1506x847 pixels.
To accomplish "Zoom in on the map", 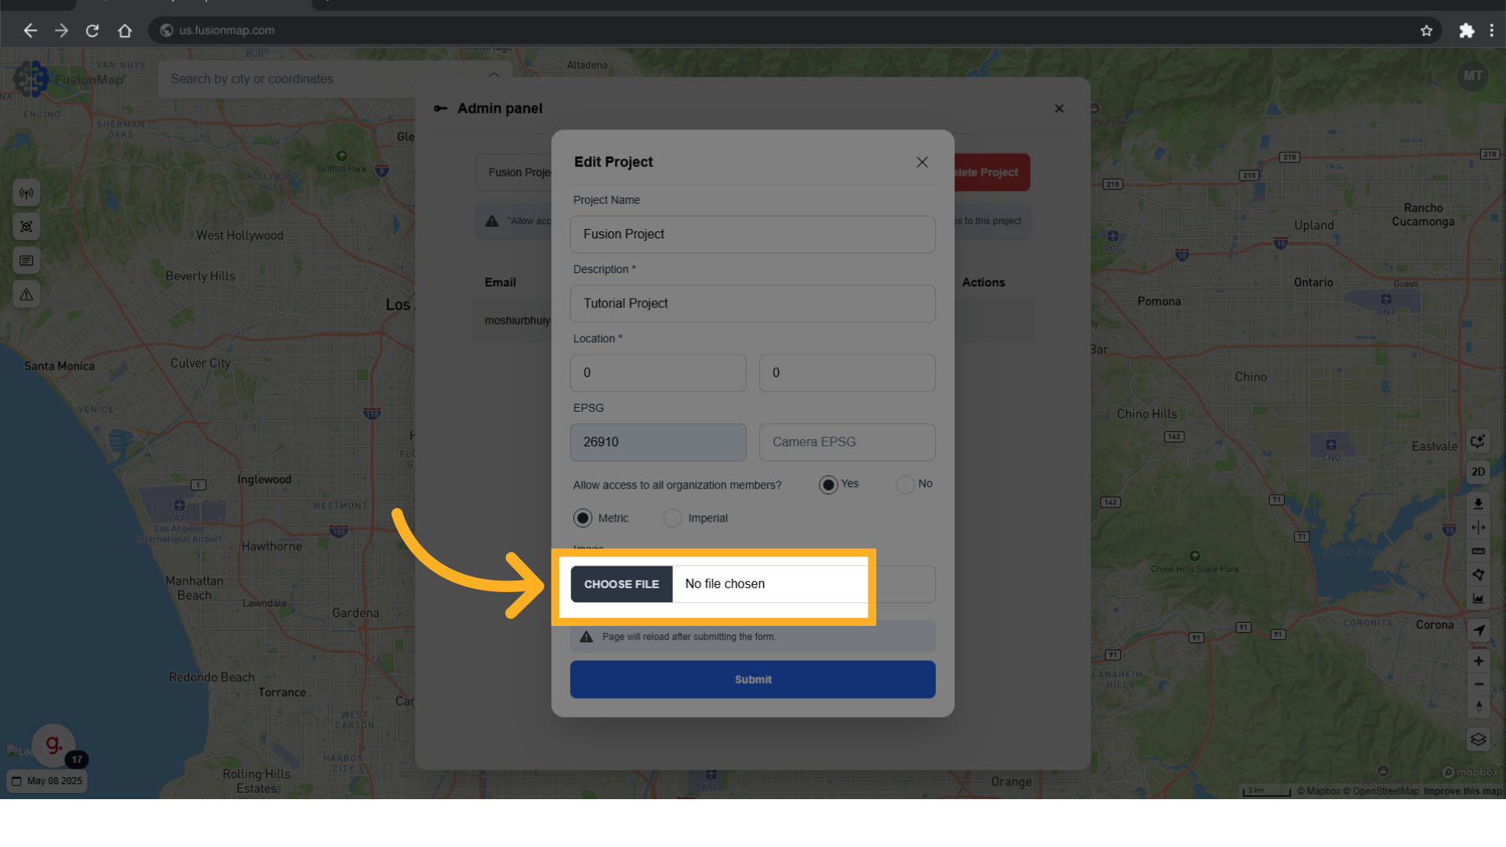I will [1479, 661].
